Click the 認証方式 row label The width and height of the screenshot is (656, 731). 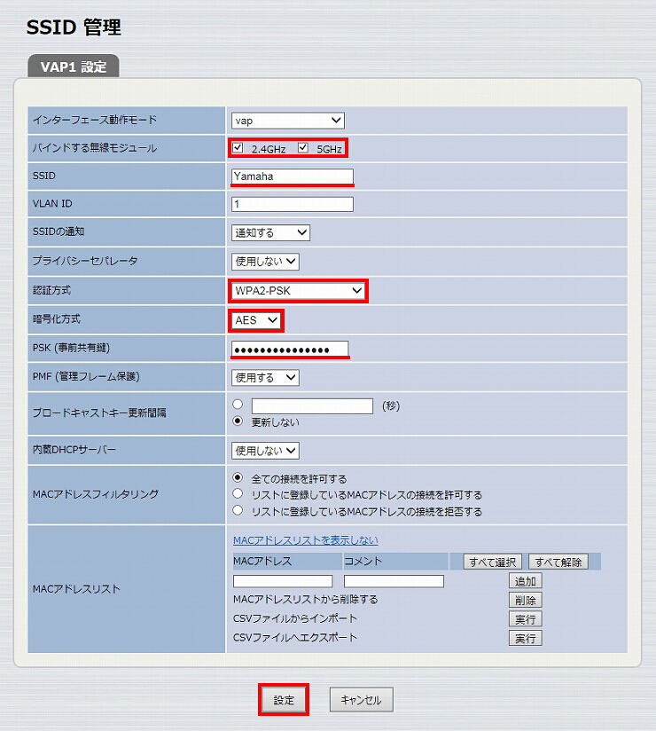click(x=51, y=290)
